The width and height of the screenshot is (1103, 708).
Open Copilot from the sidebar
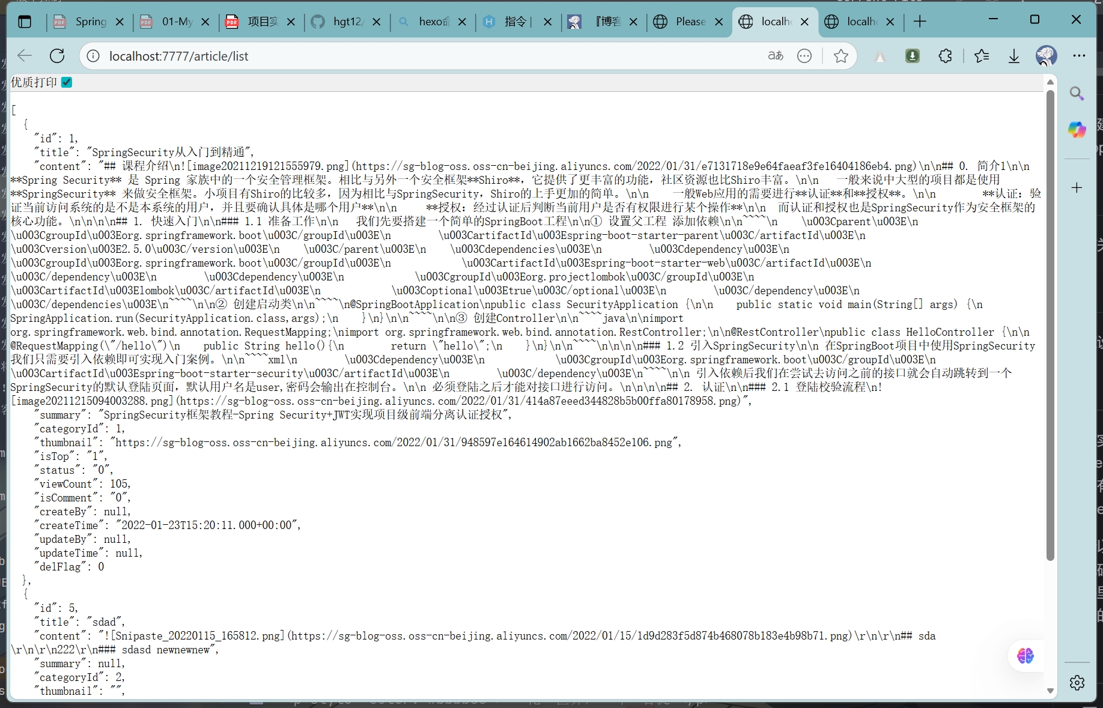point(1077,130)
